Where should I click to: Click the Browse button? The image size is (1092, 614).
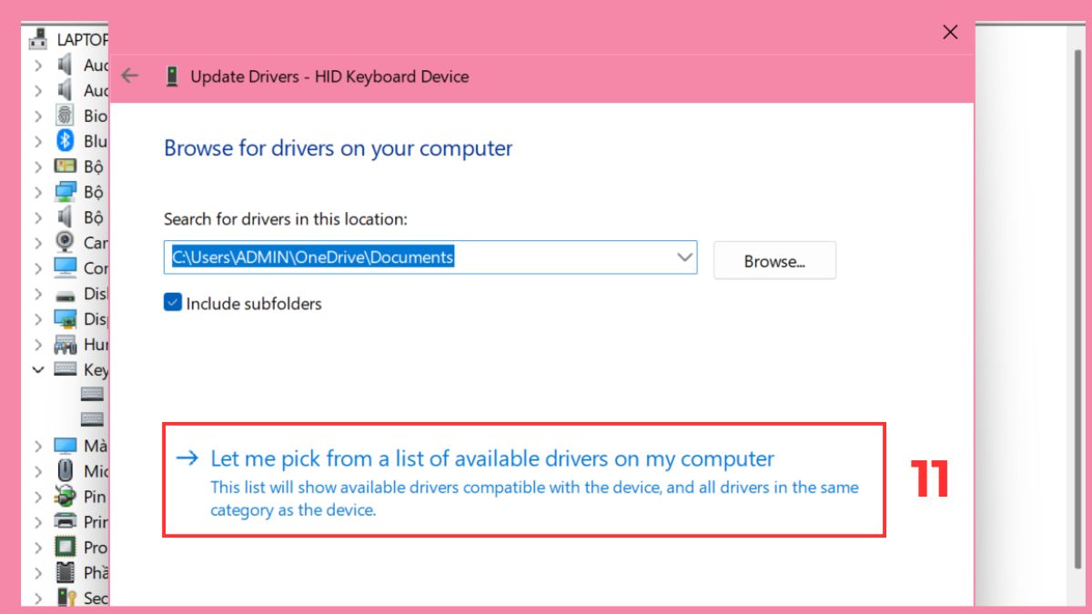tap(774, 261)
